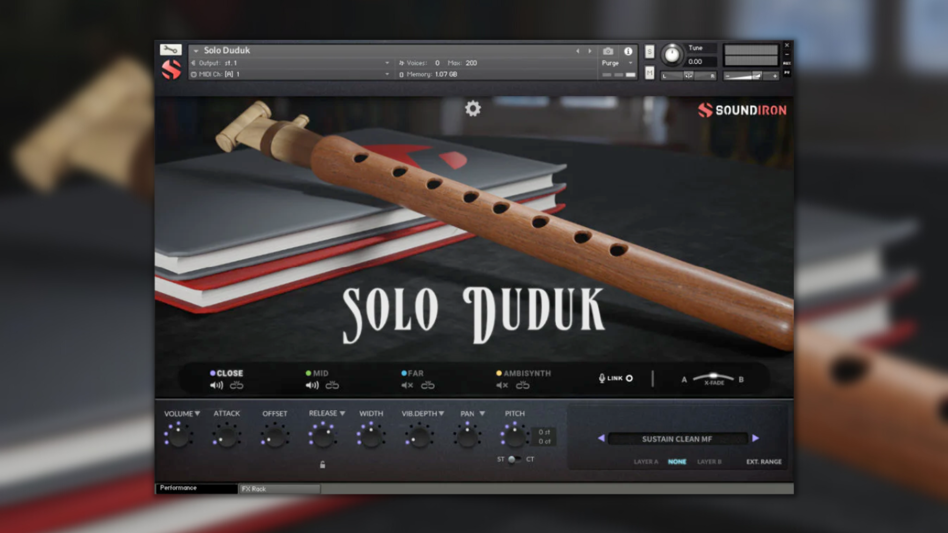Screen dimensions: 948x533
Task: Switch to the Performance tab
Action: click(197, 488)
